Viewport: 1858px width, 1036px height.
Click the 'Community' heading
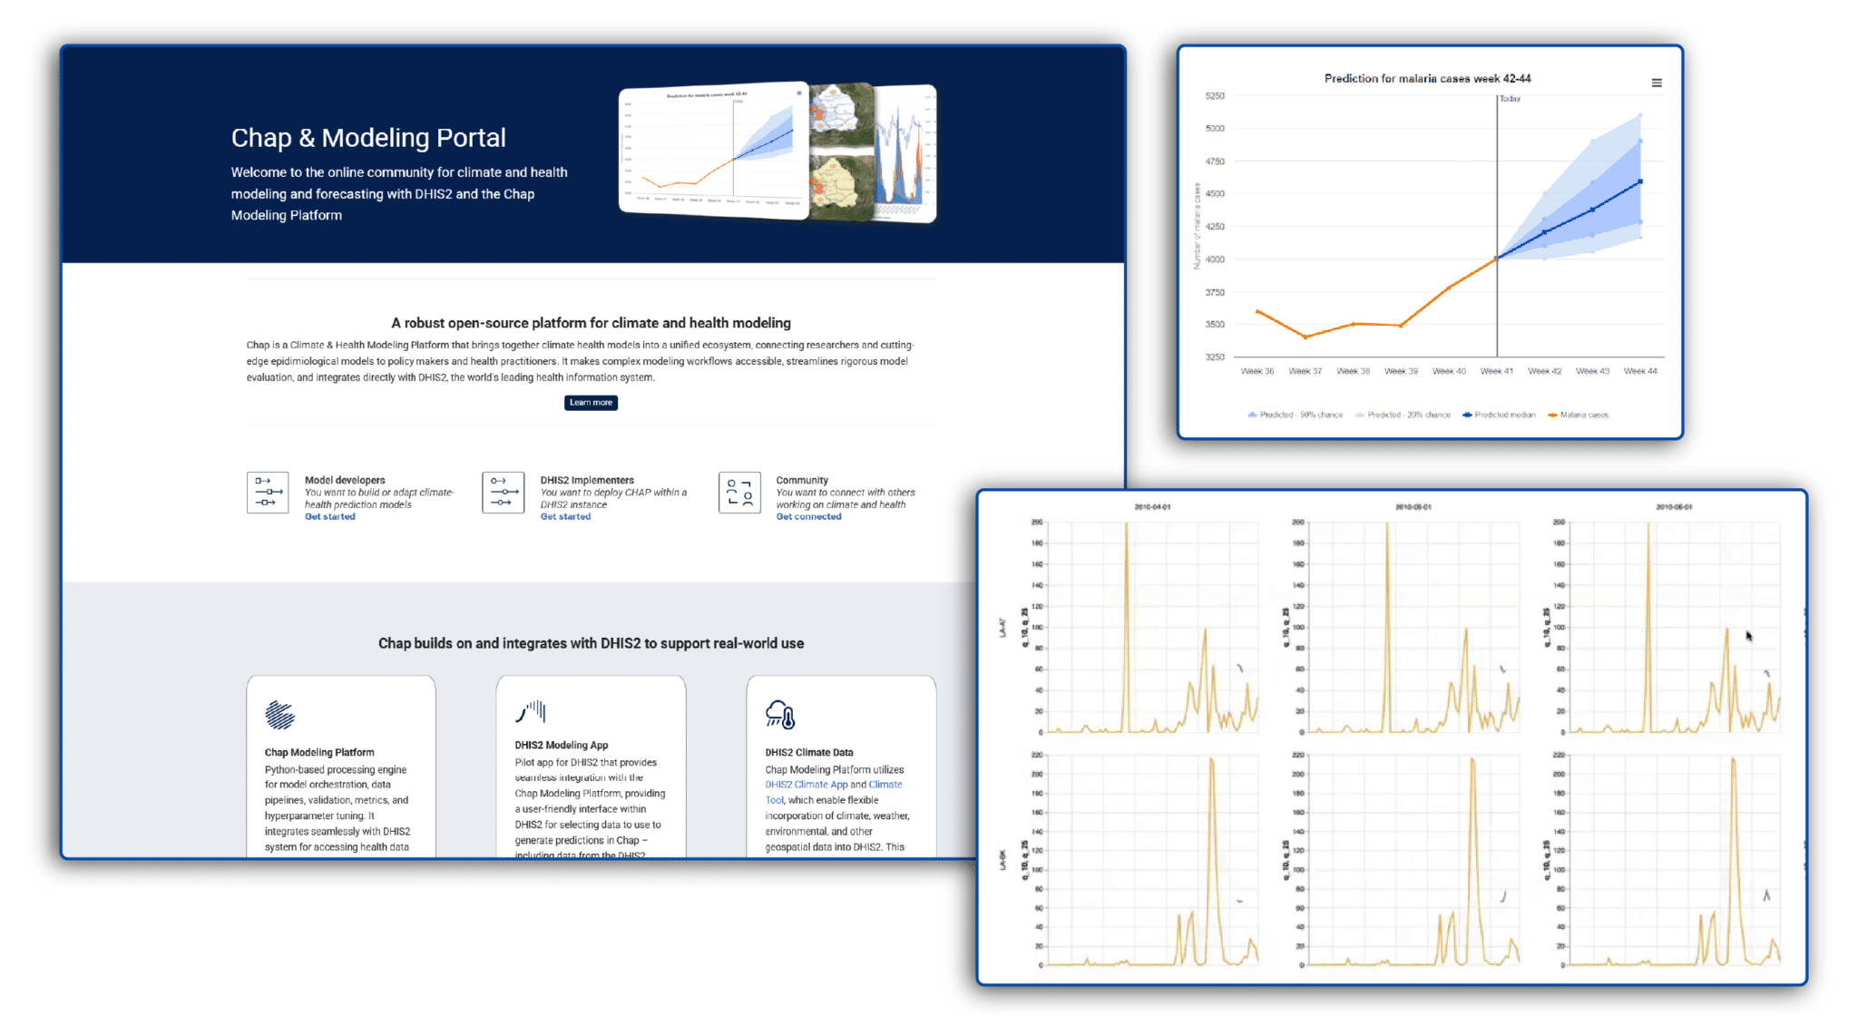point(802,480)
